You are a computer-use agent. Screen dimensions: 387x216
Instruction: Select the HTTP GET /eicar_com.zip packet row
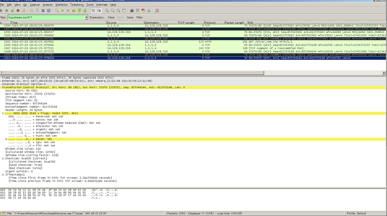155,42
